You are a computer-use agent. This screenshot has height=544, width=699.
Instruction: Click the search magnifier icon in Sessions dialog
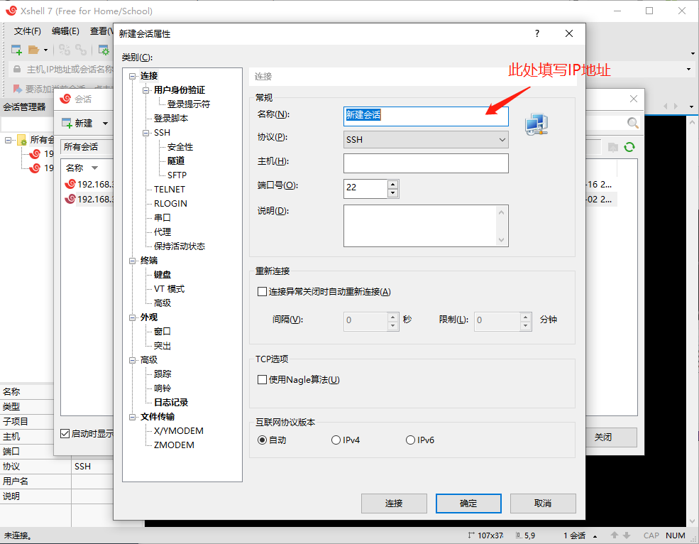point(632,123)
